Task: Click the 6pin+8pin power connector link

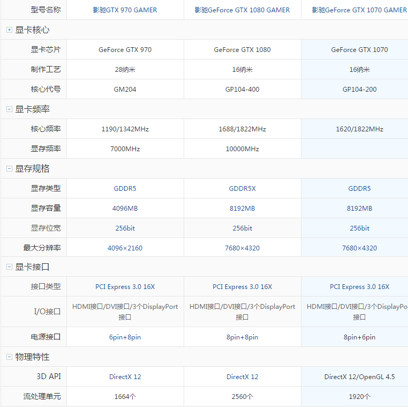Action: [125, 337]
